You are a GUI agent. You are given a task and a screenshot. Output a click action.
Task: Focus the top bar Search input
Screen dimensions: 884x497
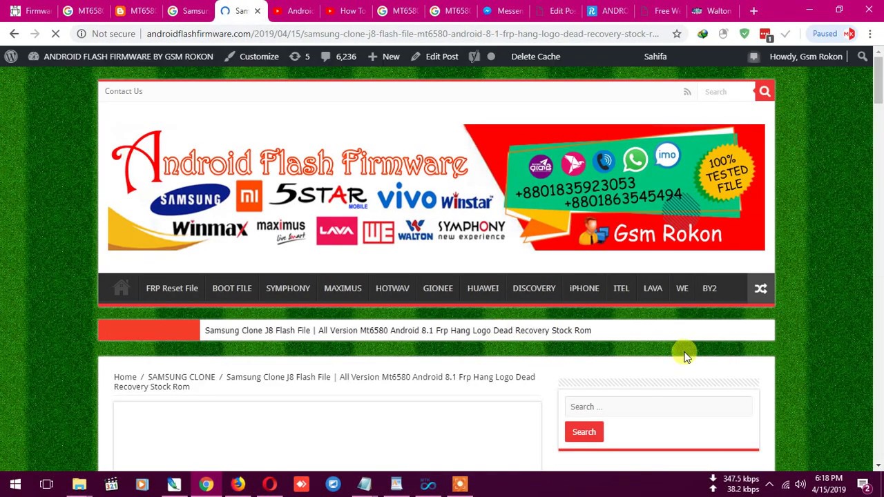tap(725, 91)
